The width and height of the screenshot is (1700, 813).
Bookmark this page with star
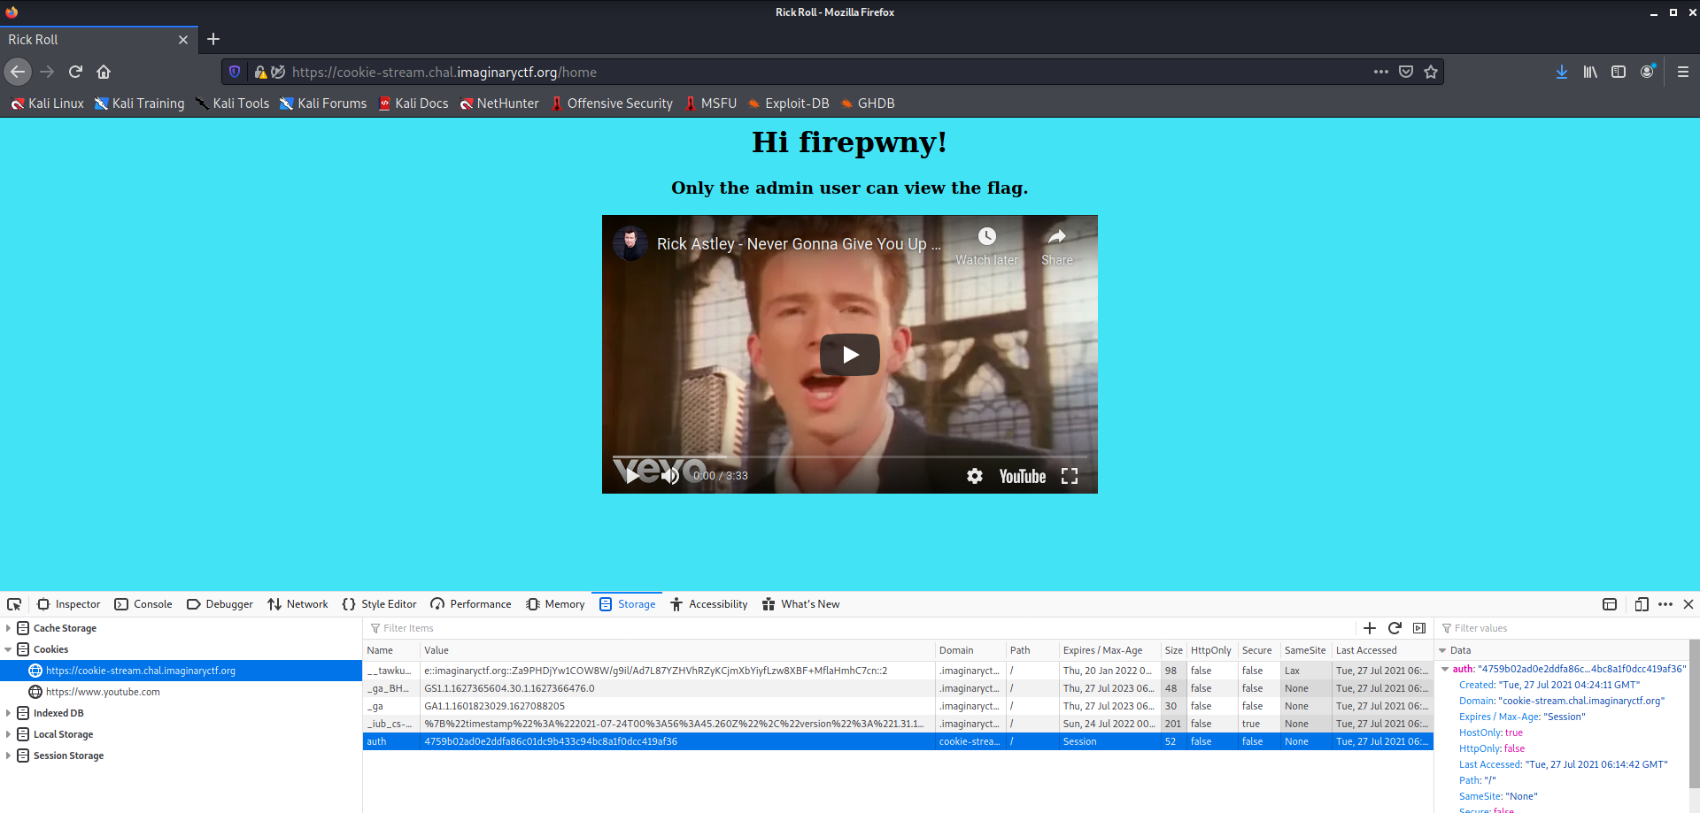[1431, 72]
